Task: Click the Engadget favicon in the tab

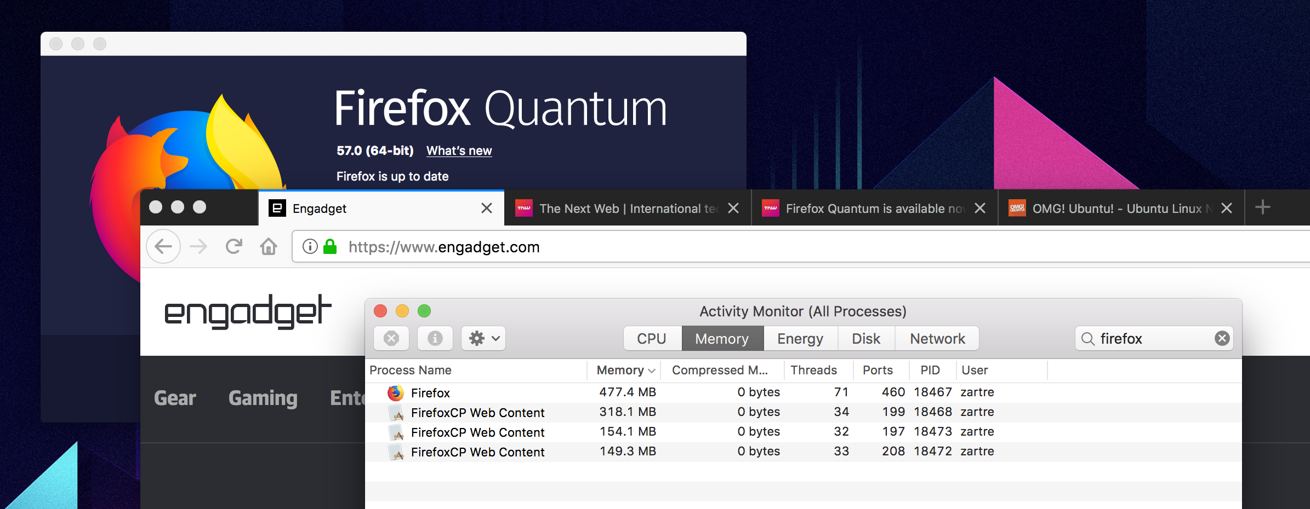Action: pos(277,208)
